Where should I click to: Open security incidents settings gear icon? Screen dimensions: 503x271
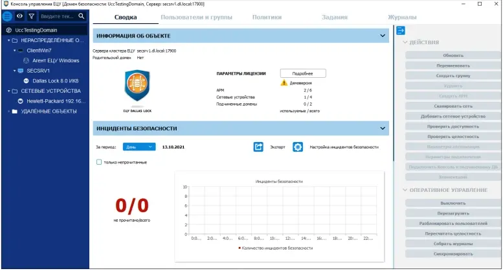click(298, 147)
